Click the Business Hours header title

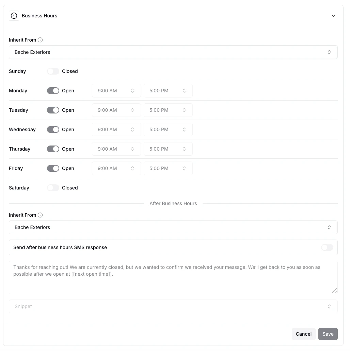click(x=39, y=16)
